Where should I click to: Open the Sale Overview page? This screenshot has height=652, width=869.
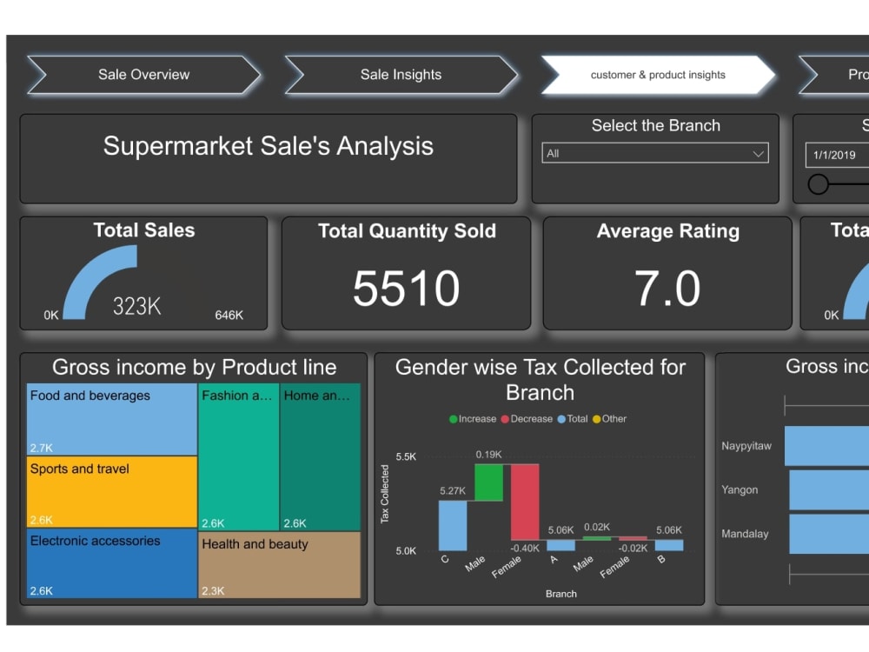click(144, 75)
